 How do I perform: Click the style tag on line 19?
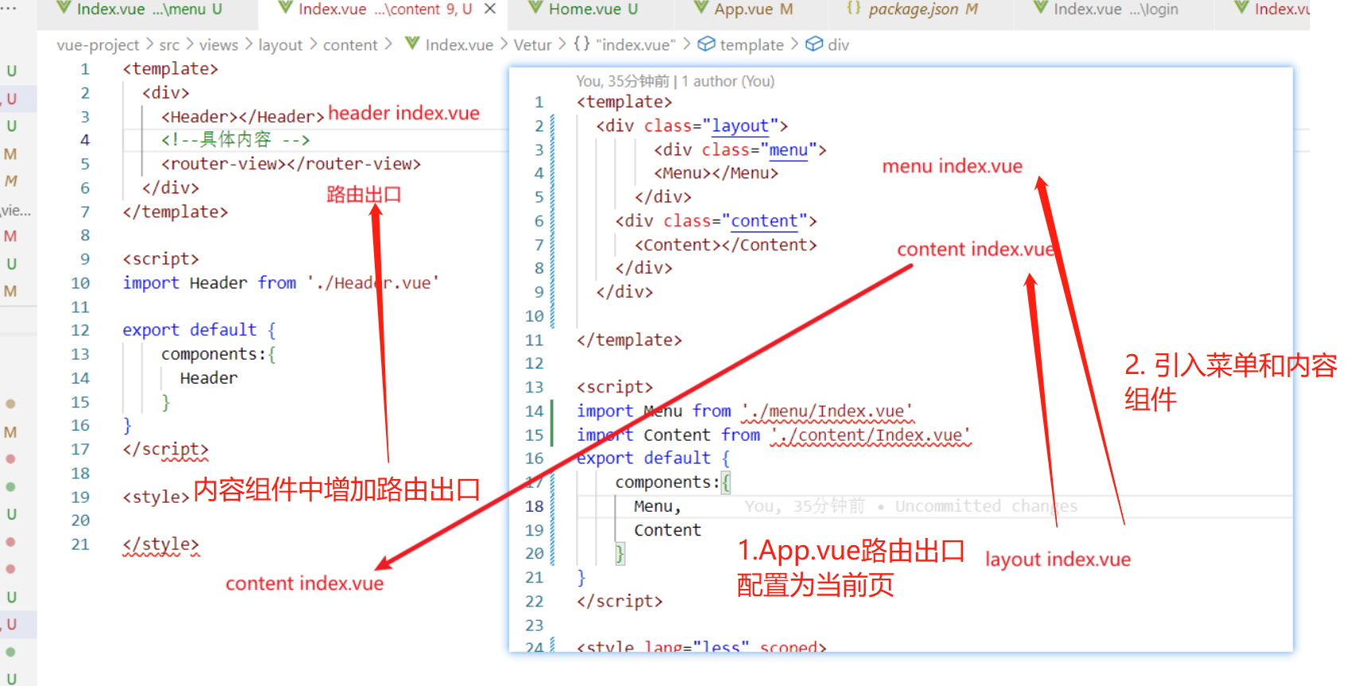coord(156,497)
